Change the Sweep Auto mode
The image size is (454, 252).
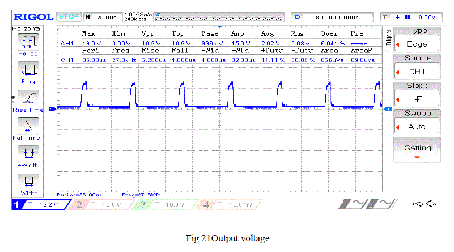tap(417, 121)
